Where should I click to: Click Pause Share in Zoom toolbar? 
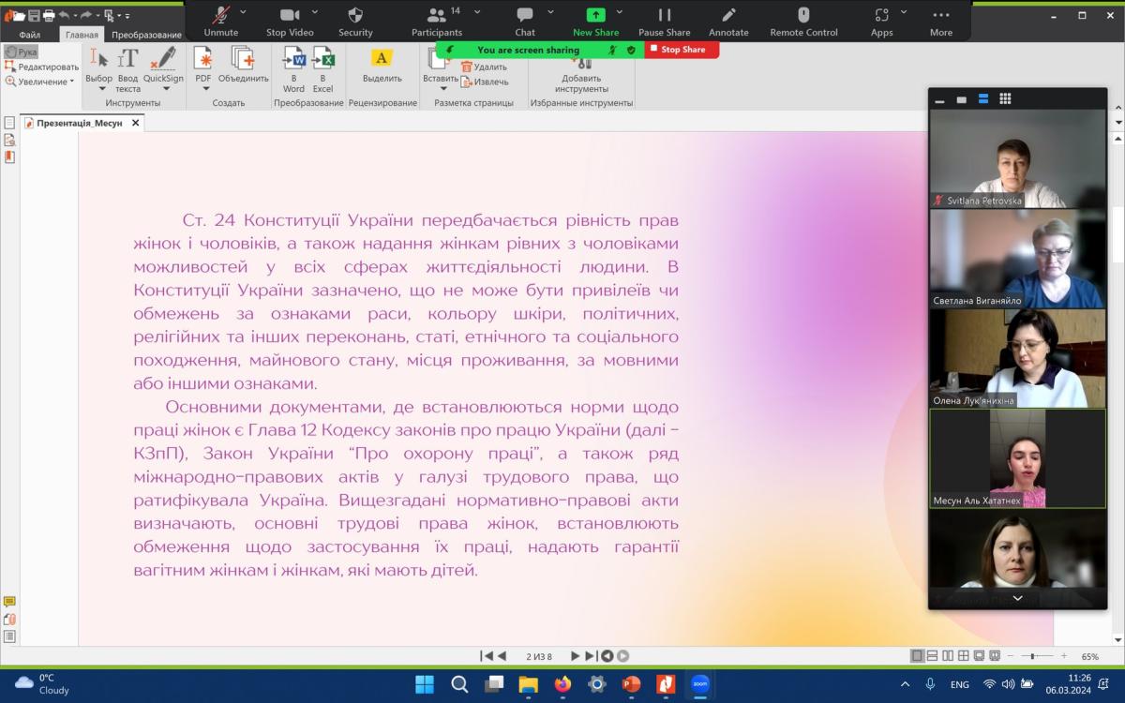[x=664, y=21]
